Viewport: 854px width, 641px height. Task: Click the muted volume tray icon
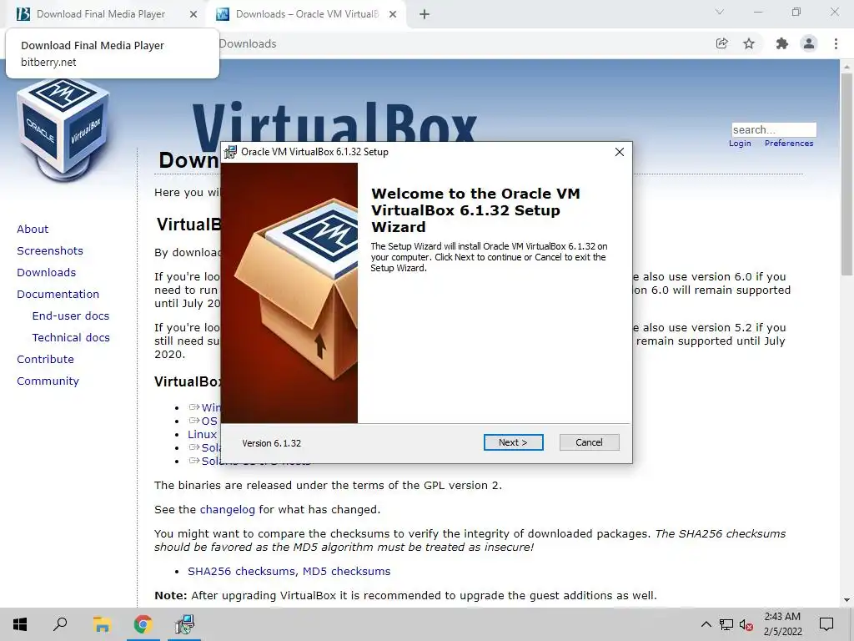[x=746, y=624]
